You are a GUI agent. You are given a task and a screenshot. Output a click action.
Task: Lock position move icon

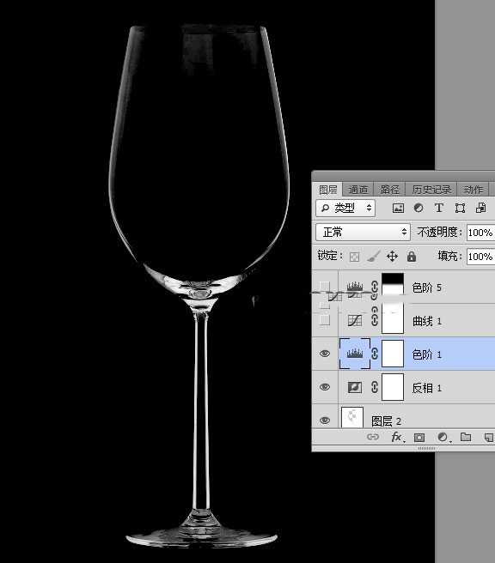tap(392, 257)
